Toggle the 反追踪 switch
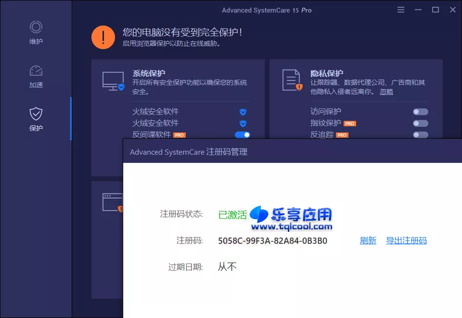The image size is (462, 318). coord(420,135)
